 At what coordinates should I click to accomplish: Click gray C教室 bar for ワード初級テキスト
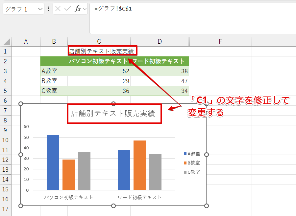155,172
